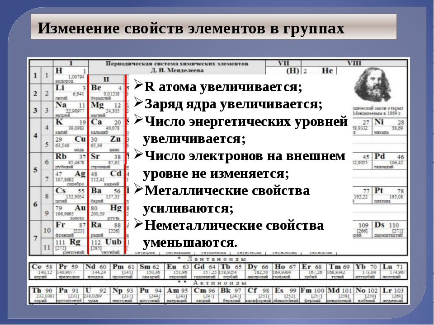Image resolution: width=434 pixels, height=325 pixels.
Task: Select the group 'VIII' column header
Action: point(354,63)
